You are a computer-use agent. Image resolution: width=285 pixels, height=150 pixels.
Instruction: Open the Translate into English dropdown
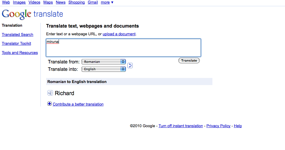[104, 69]
